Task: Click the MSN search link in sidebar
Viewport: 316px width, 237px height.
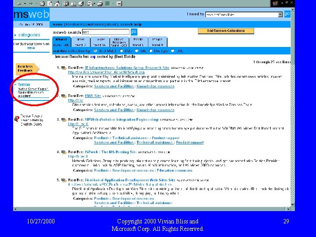Action: [x=31, y=48]
